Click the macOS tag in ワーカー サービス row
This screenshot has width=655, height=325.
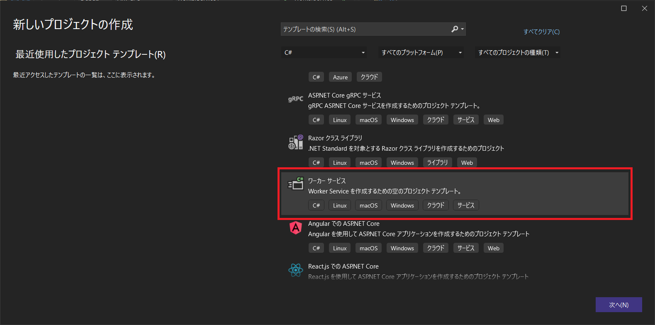[368, 205]
